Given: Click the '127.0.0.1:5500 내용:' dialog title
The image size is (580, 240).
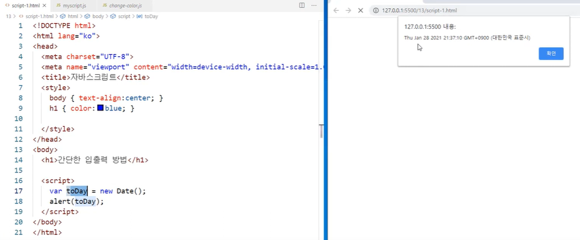Looking at the screenshot, I should pyautogui.click(x=430, y=26).
